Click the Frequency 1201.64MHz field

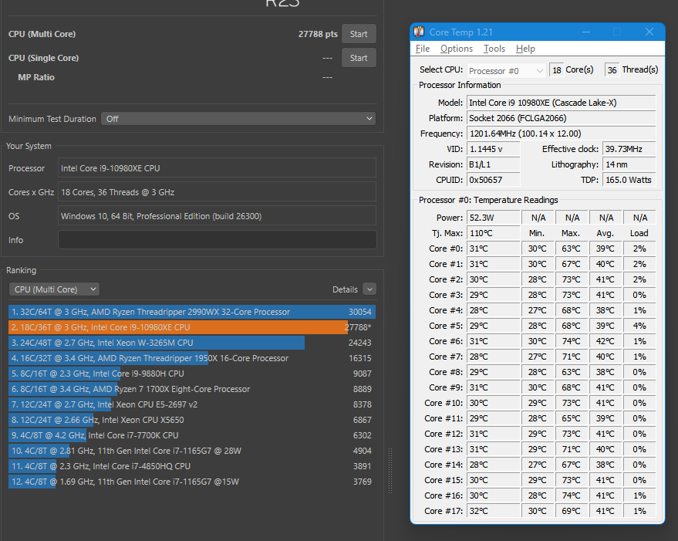[x=562, y=134]
